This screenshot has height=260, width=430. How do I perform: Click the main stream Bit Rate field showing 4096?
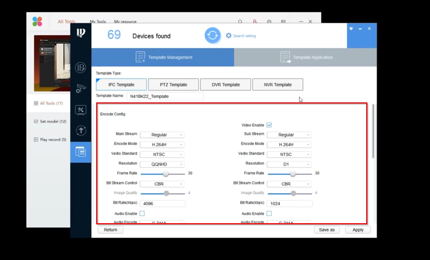pos(162,203)
